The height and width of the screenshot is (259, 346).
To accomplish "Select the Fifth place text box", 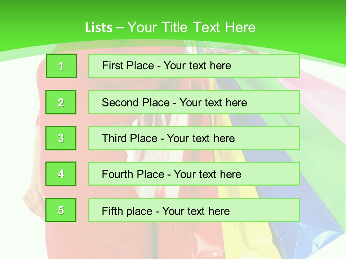I will tap(194, 210).
